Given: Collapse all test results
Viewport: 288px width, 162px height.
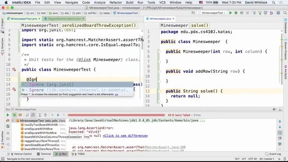Looking at the screenshot, I should (x=45, y=115).
